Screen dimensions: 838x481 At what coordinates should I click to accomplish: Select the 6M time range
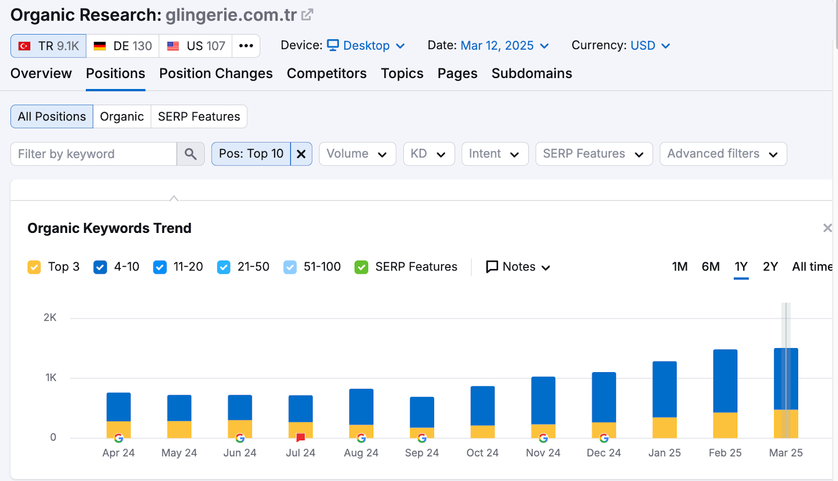click(x=710, y=267)
